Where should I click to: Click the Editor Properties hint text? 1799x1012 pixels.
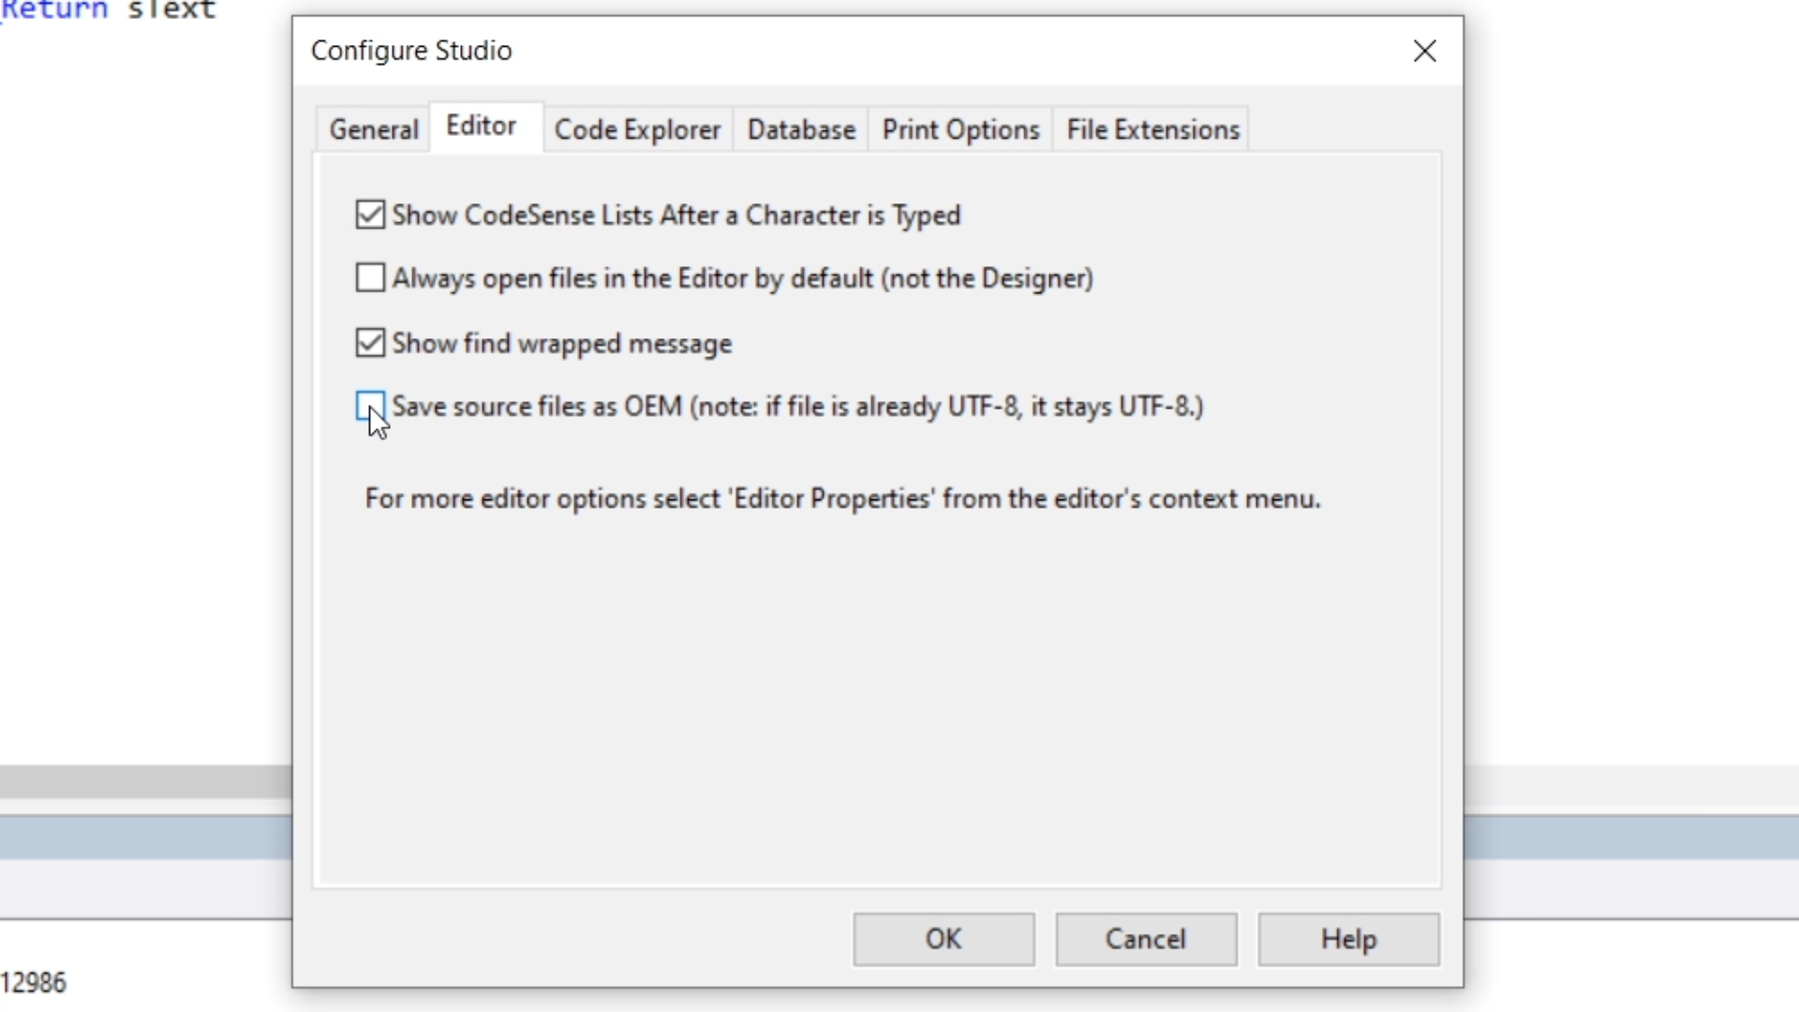tap(841, 499)
